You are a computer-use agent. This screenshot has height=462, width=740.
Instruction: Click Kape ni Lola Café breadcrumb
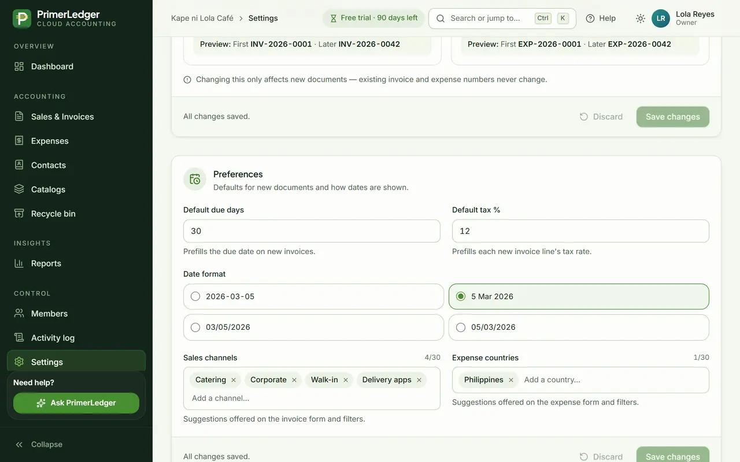202,18
